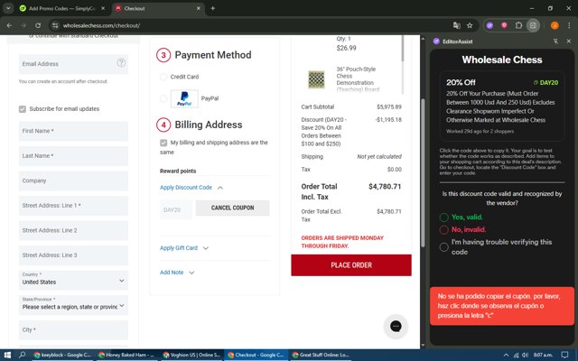Open the pink shield extension icon
The image size is (578, 361).
504,25
